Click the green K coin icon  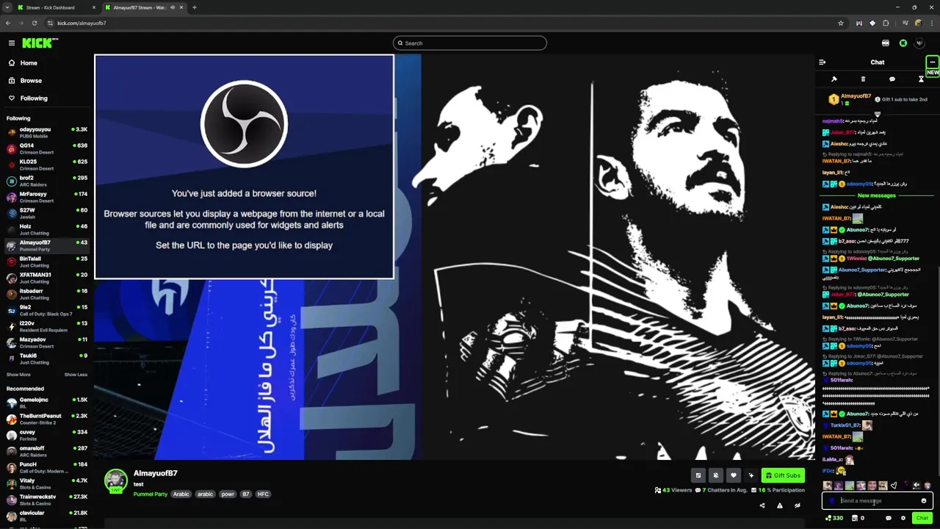(x=903, y=43)
